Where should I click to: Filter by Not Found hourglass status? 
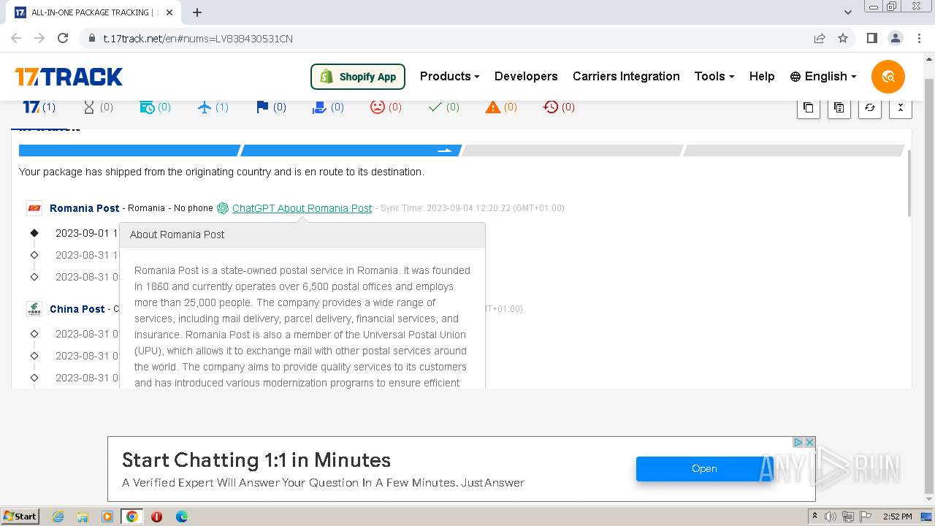coord(98,107)
